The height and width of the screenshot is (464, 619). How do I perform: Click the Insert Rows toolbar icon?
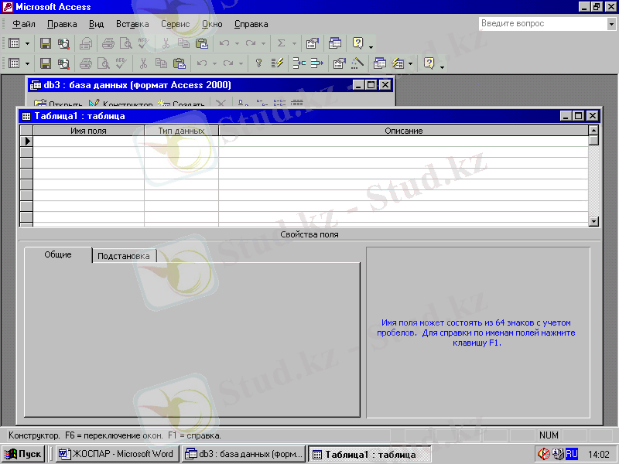298,63
